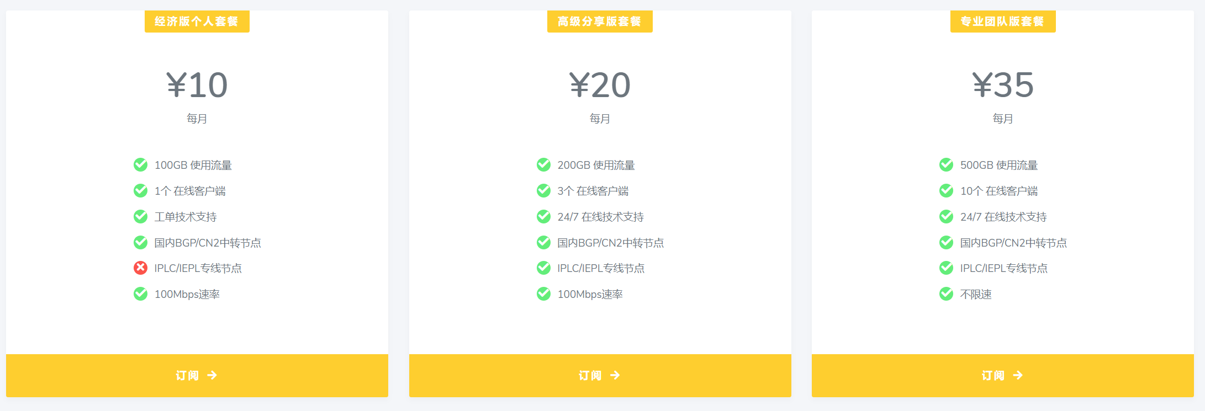This screenshot has height=411, width=1205.
Task: Subscribe to the ¥20 高级分享版套餐 plan
Action: point(600,375)
